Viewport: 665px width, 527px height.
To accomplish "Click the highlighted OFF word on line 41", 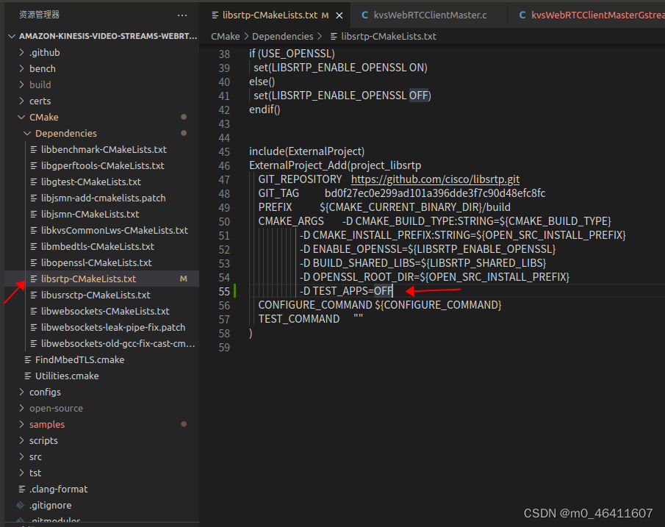I will click(419, 96).
